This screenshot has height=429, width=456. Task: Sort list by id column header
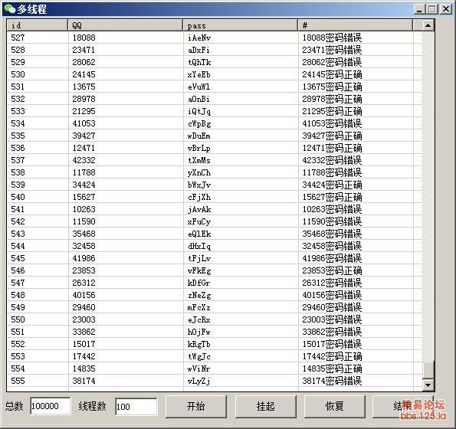[38, 25]
